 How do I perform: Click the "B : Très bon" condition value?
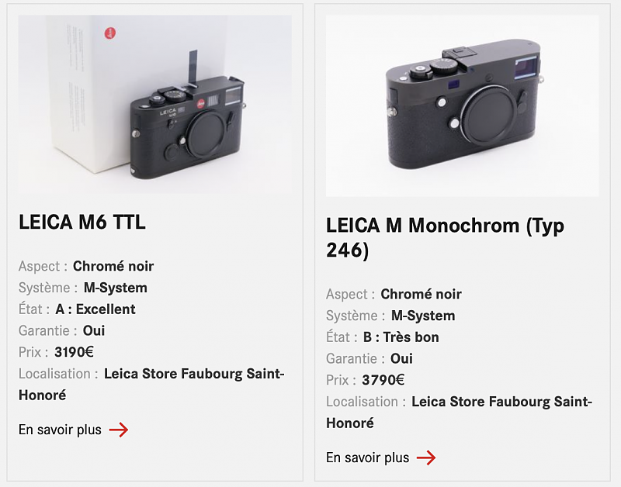point(401,337)
